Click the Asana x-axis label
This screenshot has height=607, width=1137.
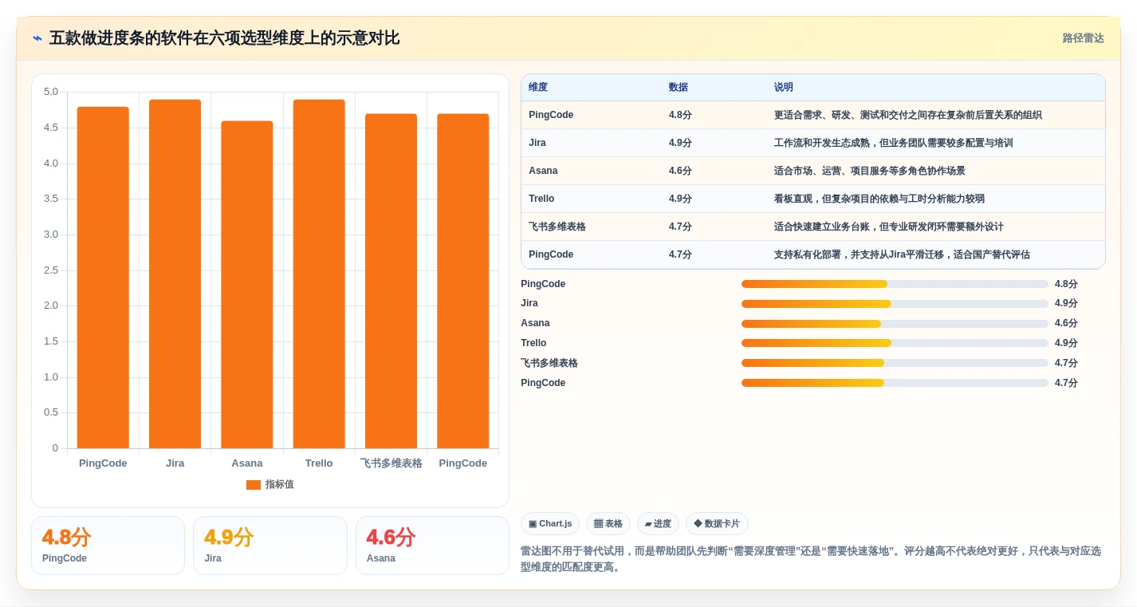247,463
